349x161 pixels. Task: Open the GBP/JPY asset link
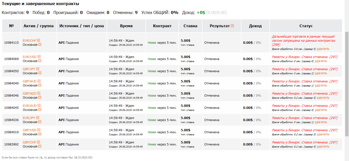coord(29,69)
